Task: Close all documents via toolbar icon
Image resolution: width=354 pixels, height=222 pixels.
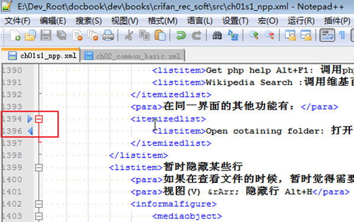Action: click(x=92, y=36)
